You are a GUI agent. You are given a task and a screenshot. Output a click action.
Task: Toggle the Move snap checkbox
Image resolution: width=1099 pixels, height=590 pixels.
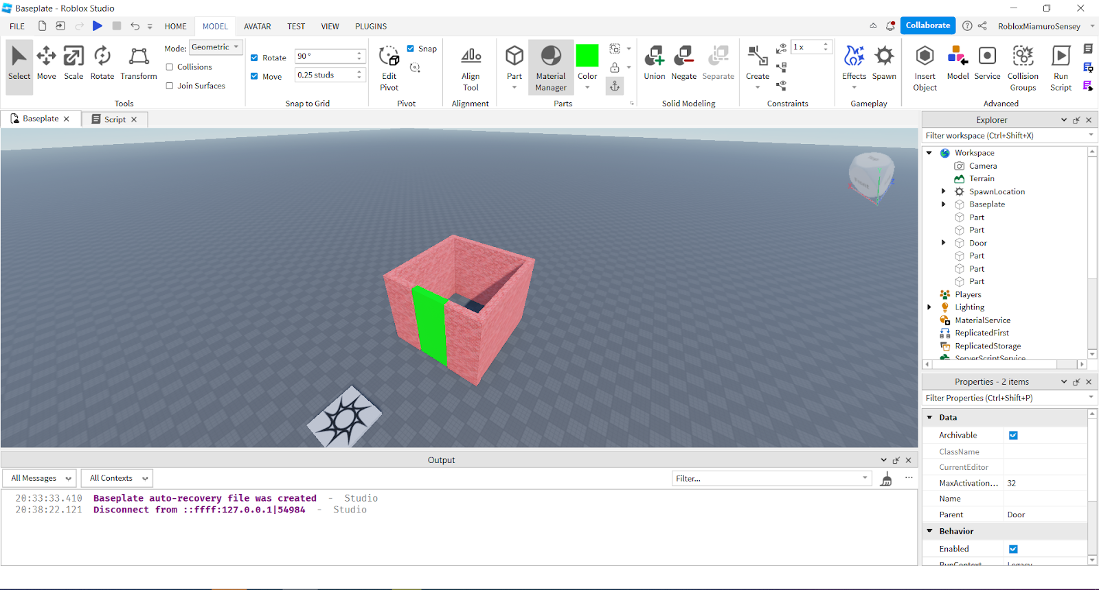tap(254, 76)
